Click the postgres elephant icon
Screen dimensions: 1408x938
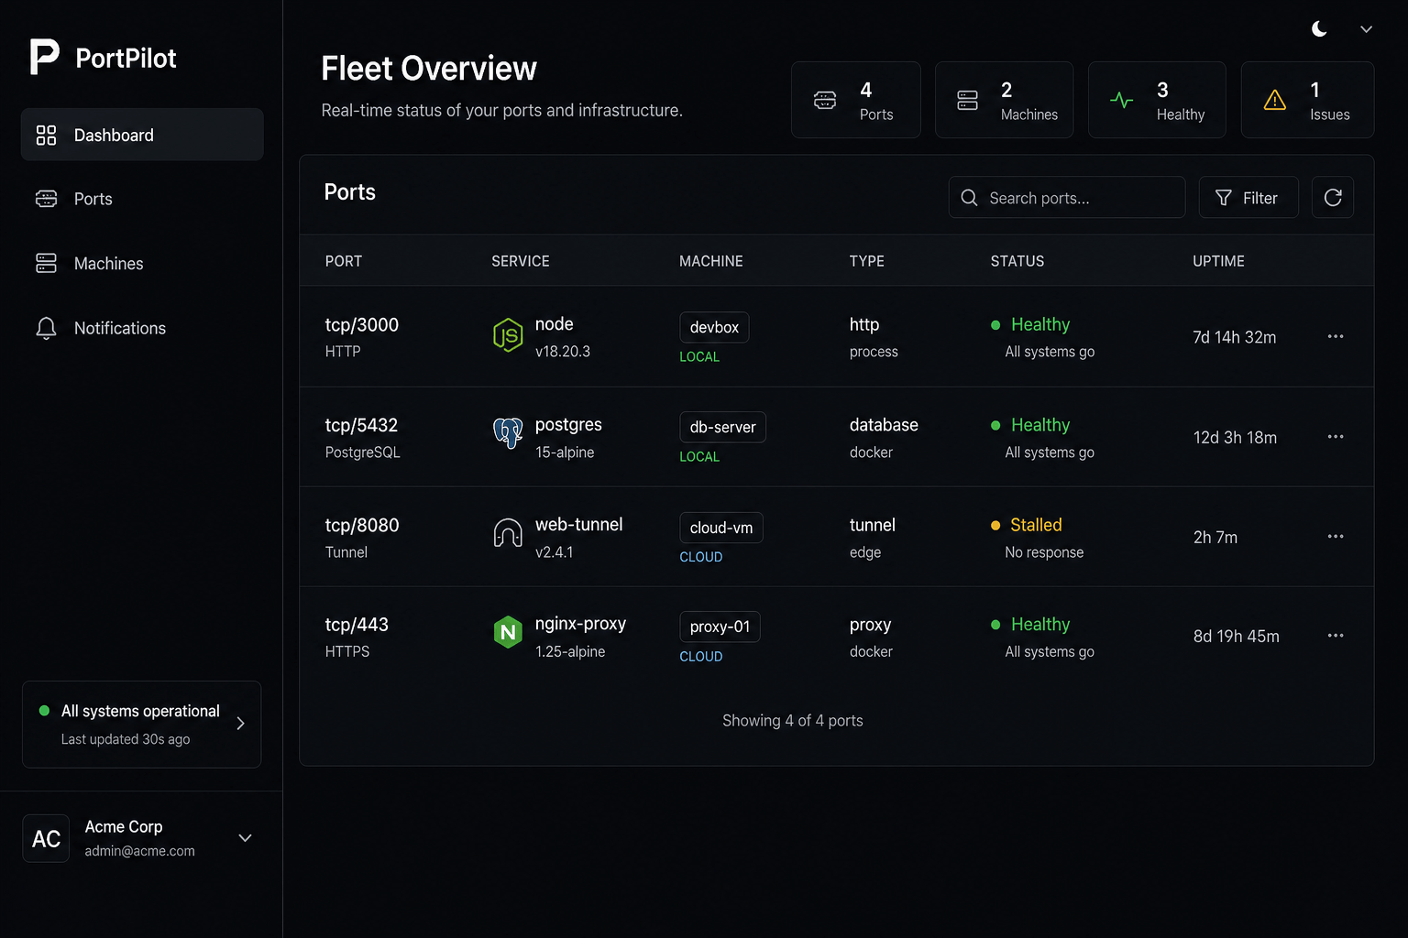(508, 432)
